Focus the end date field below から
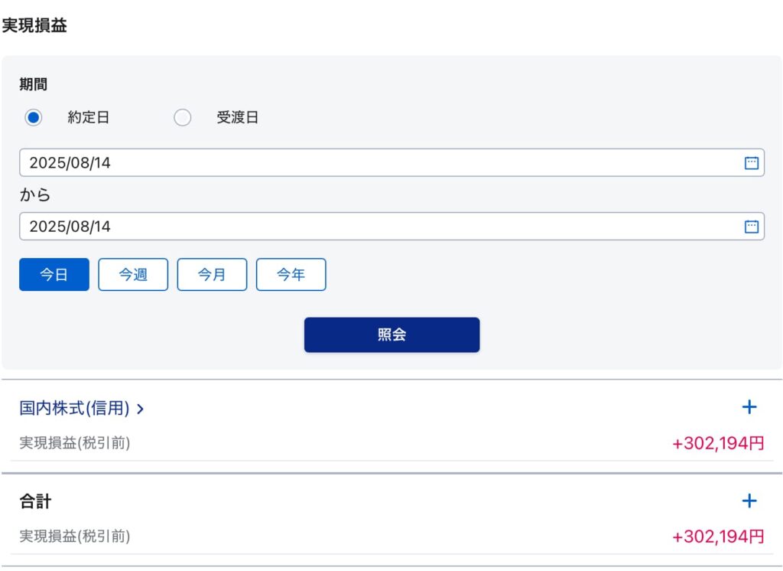The image size is (783, 571). click(392, 227)
